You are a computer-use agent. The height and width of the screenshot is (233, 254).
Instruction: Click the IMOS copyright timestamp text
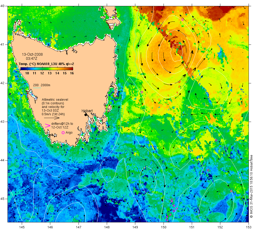pyautogui.click(x=251, y=186)
